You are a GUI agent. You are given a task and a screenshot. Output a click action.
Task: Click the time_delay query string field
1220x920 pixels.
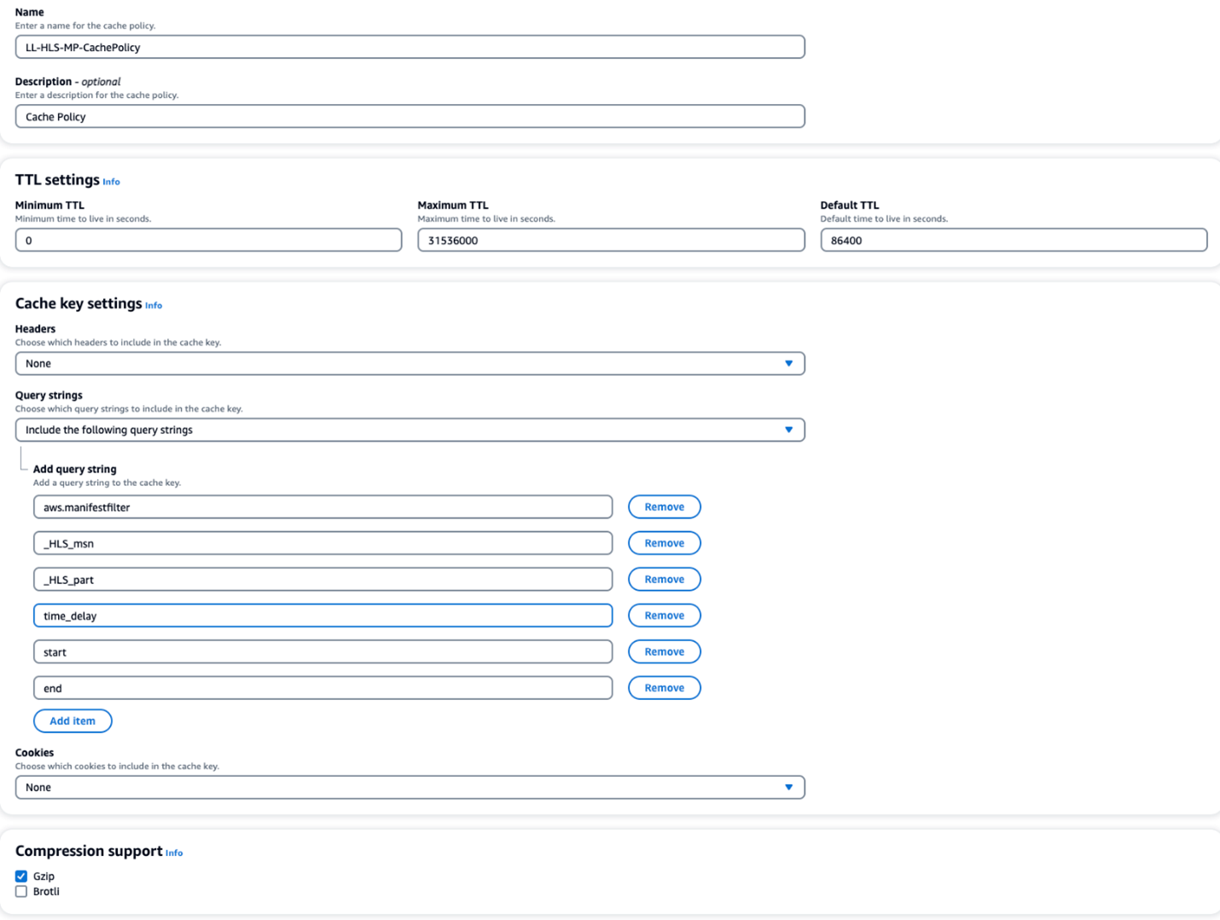pos(322,616)
